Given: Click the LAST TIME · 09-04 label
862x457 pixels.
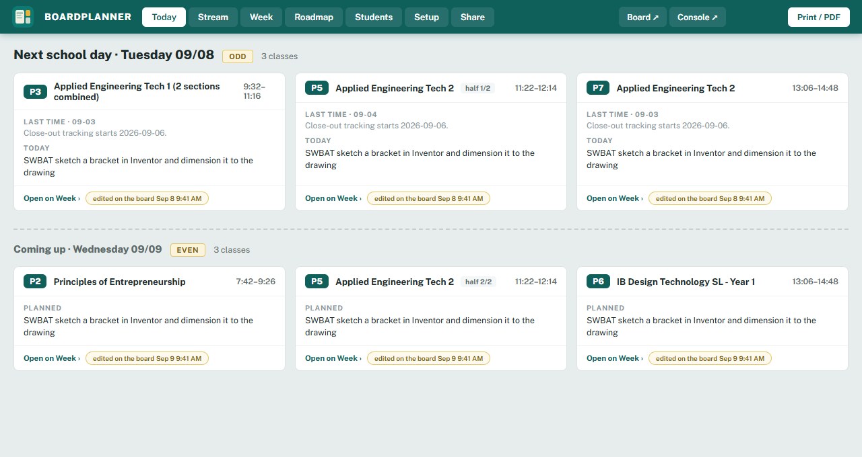Looking at the screenshot, I should (341, 114).
